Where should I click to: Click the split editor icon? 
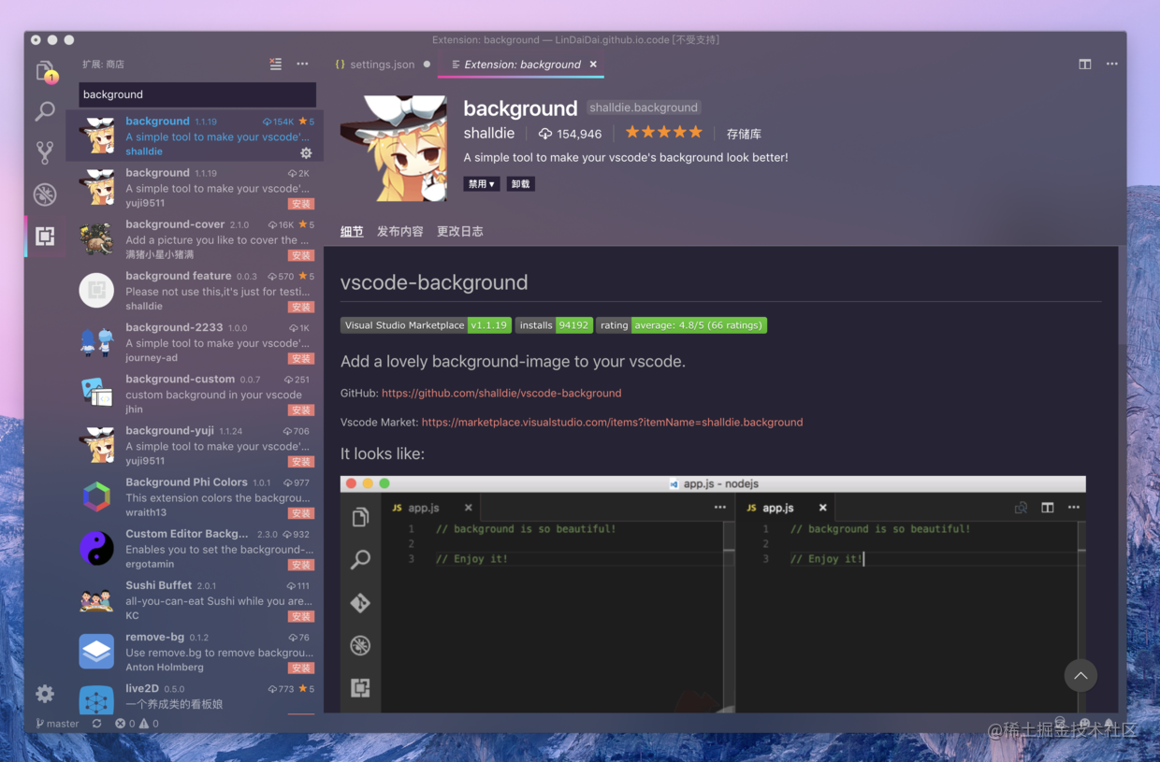pos(1085,65)
